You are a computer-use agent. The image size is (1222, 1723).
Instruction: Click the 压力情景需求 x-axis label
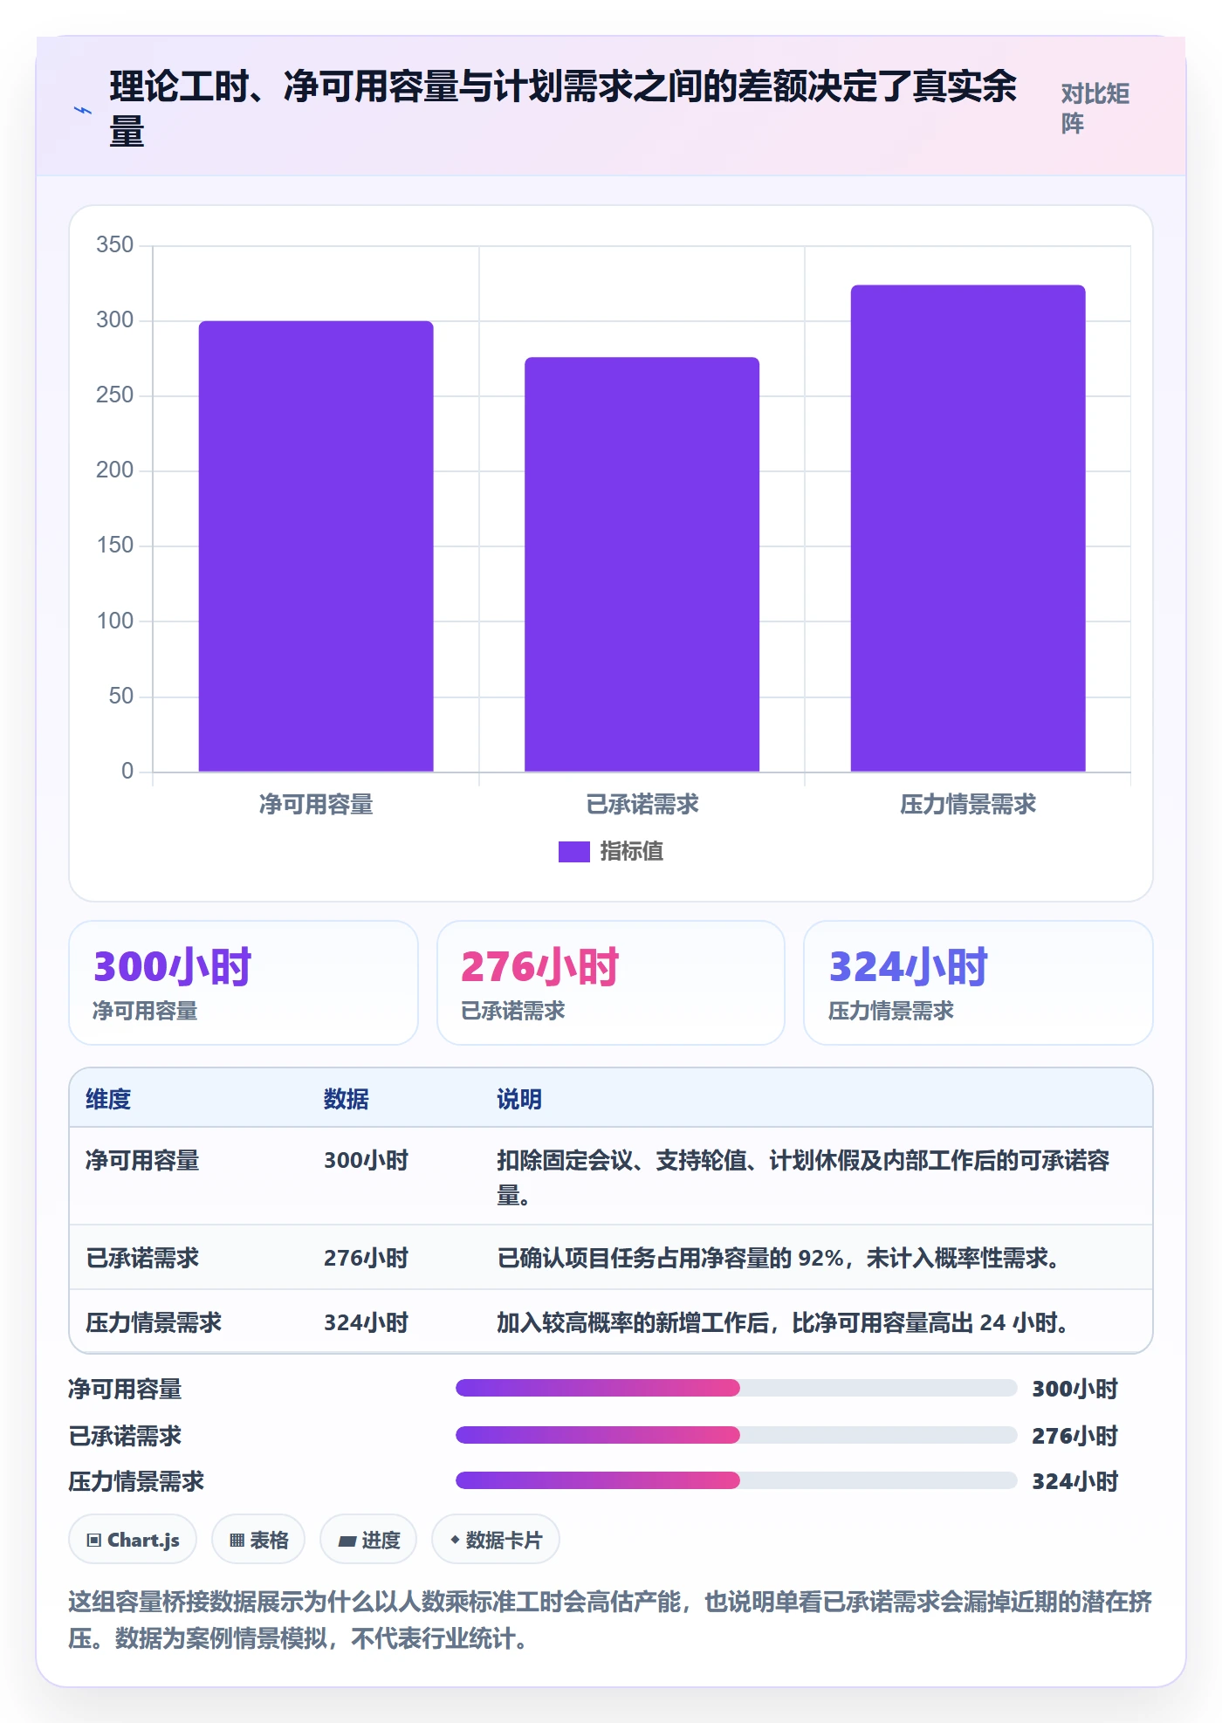tap(968, 804)
